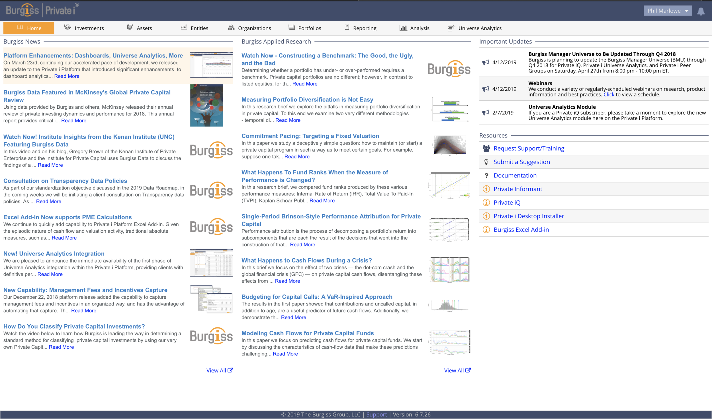This screenshot has width=712, height=419.
Task: Click the info icon beside Burgiss Excel Add-in
Action: 486,230
